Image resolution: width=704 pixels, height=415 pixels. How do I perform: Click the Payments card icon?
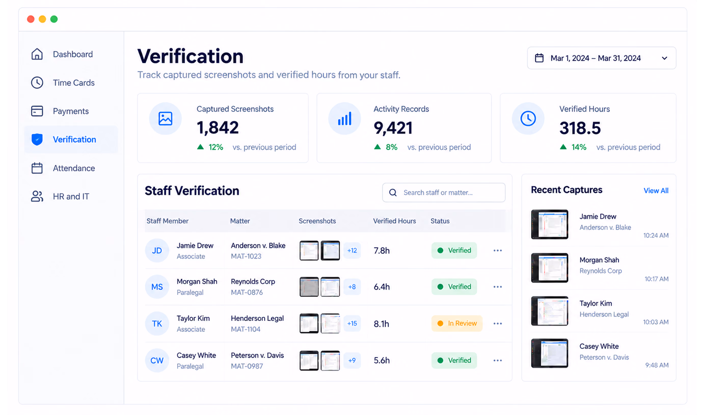pos(37,111)
